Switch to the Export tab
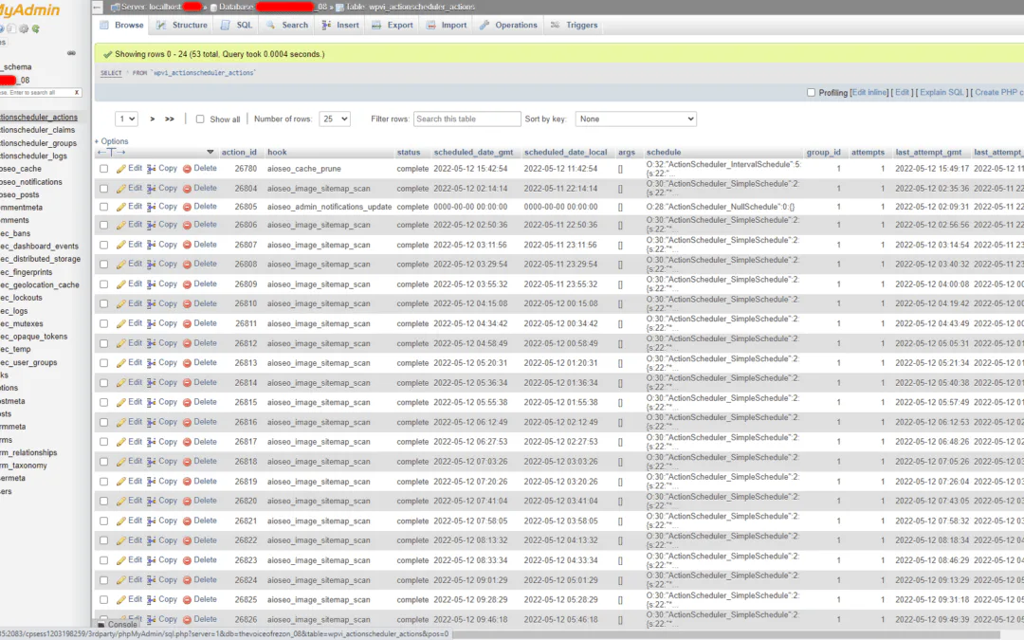The height and width of the screenshot is (640, 1024). [x=393, y=25]
